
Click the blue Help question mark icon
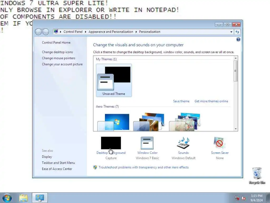tap(238, 40)
